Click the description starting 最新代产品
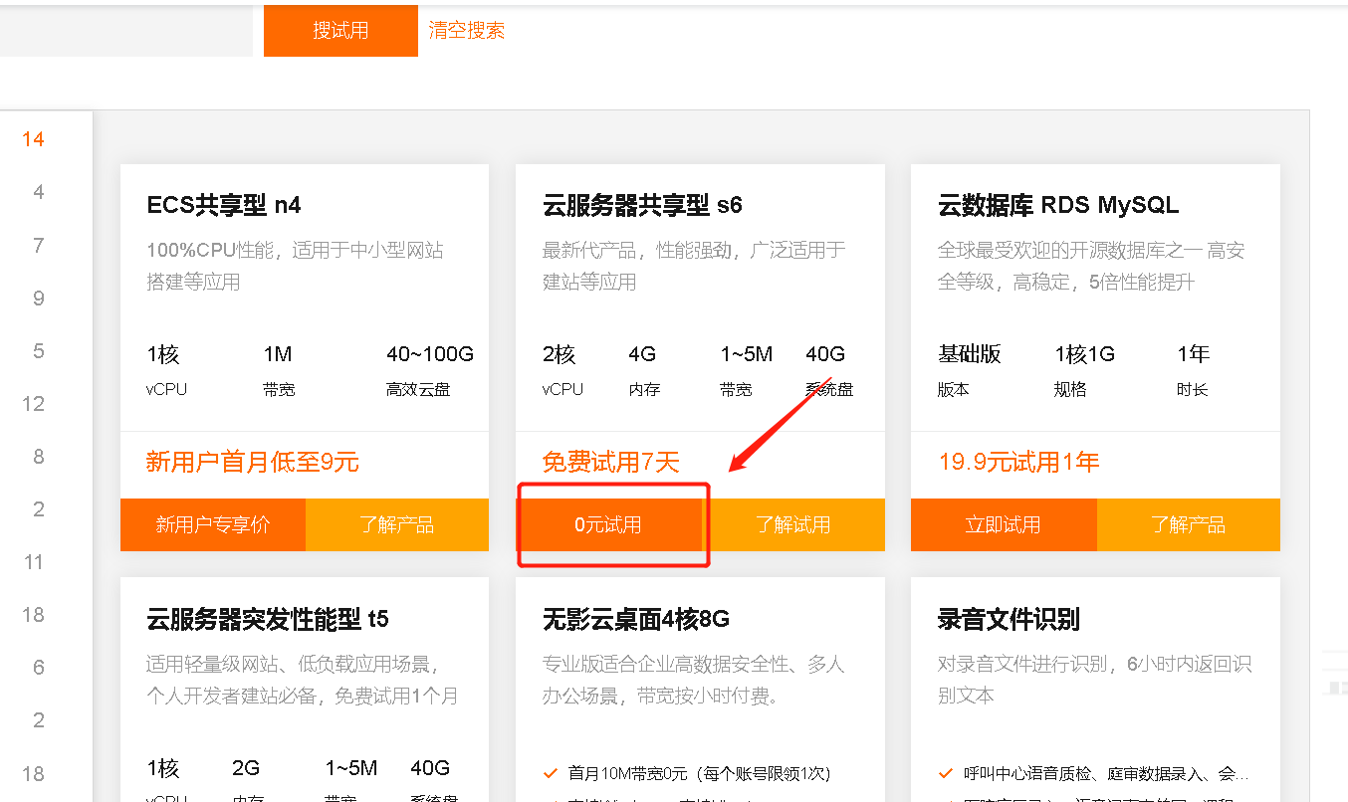The height and width of the screenshot is (802, 1348). tap(694, 266)
